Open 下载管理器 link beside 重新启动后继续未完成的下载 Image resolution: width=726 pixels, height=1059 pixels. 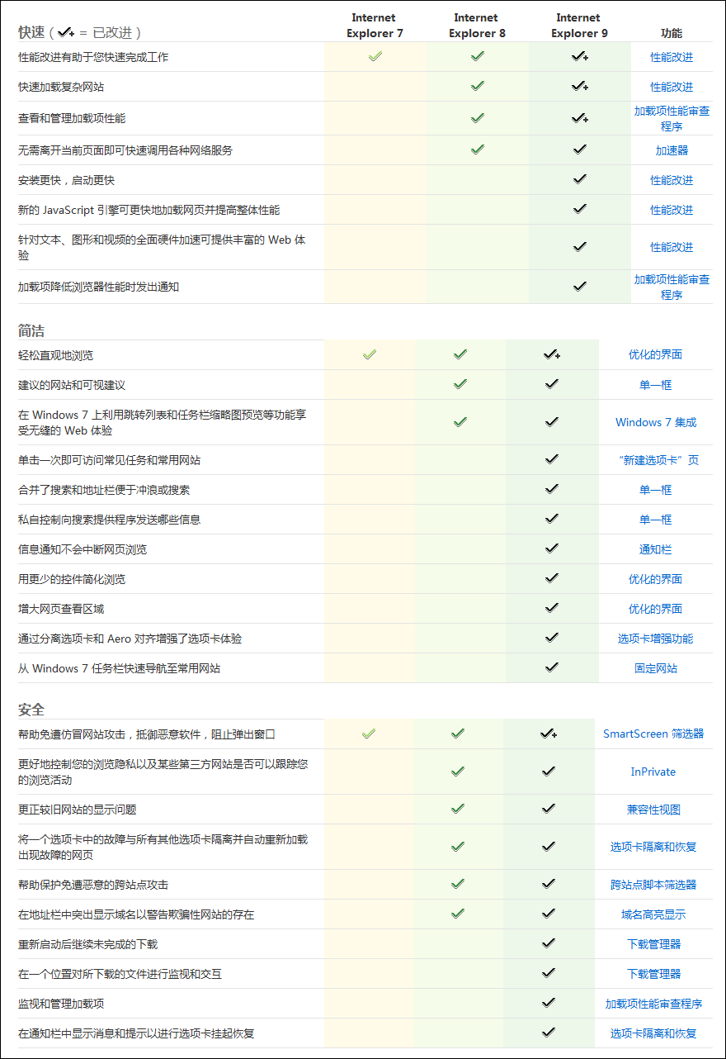[653, 944]
